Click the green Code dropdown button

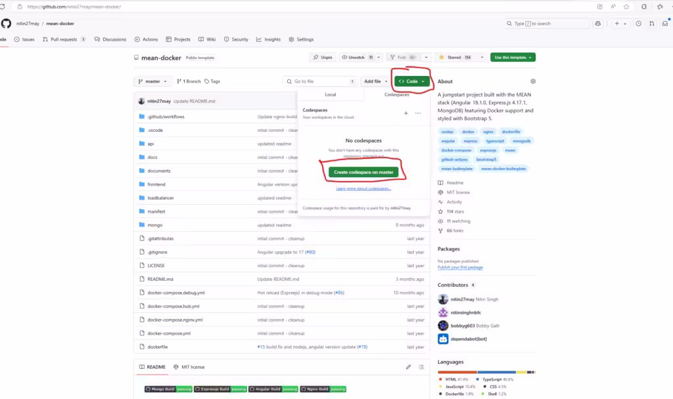click(x=411, y=81)
